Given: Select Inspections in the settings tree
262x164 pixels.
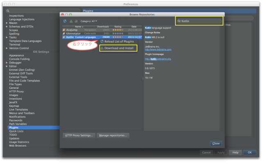Looking at the screenshot, I should pyautogui.click(x=16, y=16).
